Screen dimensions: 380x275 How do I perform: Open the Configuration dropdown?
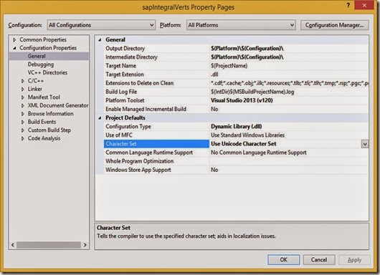101,25
